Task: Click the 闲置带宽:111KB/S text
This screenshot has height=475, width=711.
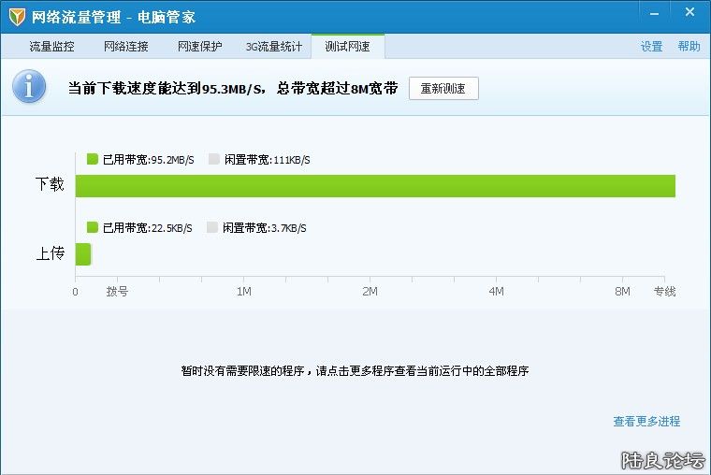Action: (x=267, y=160)
